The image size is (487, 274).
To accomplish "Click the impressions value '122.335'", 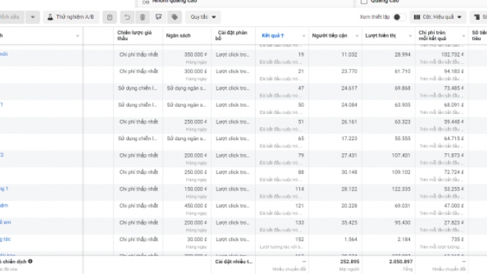I will [401, 189].
